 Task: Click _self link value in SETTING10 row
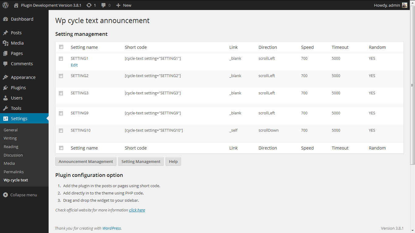(233, 130)
